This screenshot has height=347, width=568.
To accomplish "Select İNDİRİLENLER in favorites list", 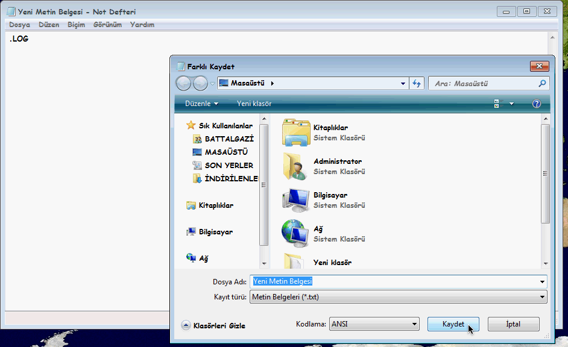I will click(x=231, y=178).
